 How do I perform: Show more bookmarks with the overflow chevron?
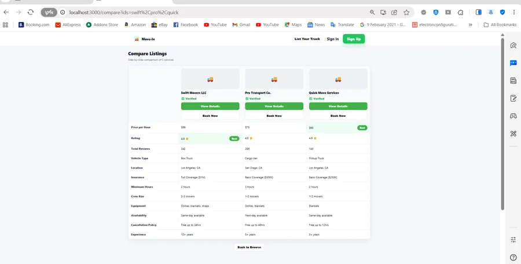[x=471, y=24]
